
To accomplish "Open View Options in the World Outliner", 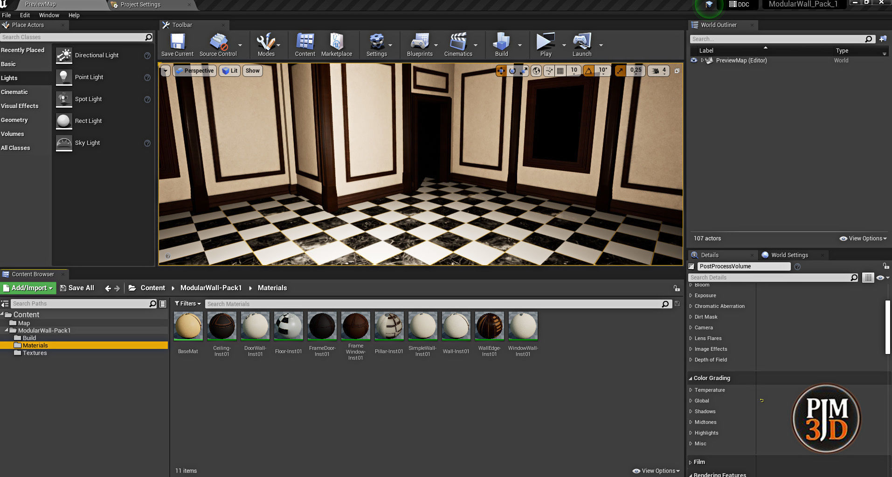I will pos(862,238).
